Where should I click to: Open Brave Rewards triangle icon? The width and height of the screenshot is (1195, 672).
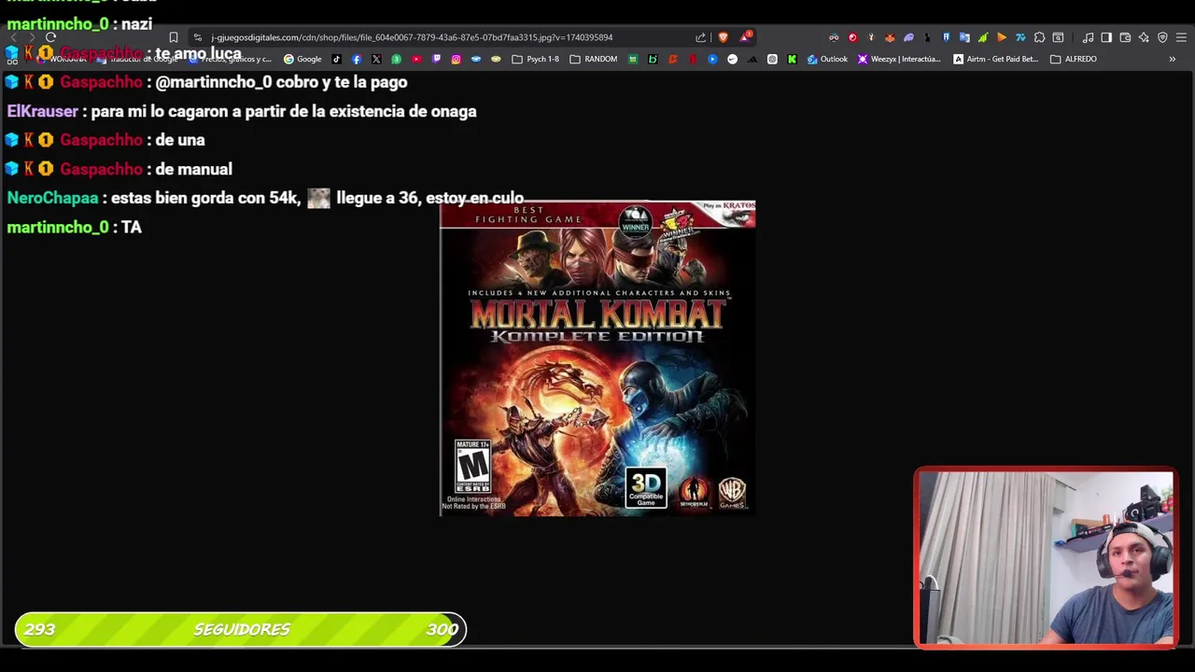click(745, 37)
